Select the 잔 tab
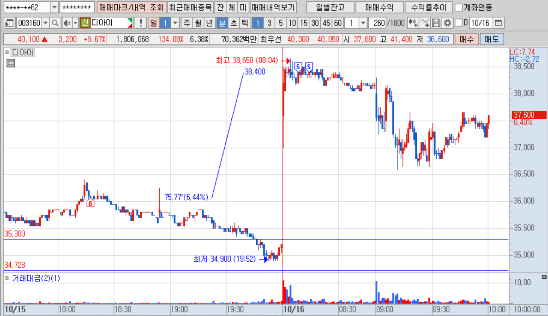 coord(220,7)
